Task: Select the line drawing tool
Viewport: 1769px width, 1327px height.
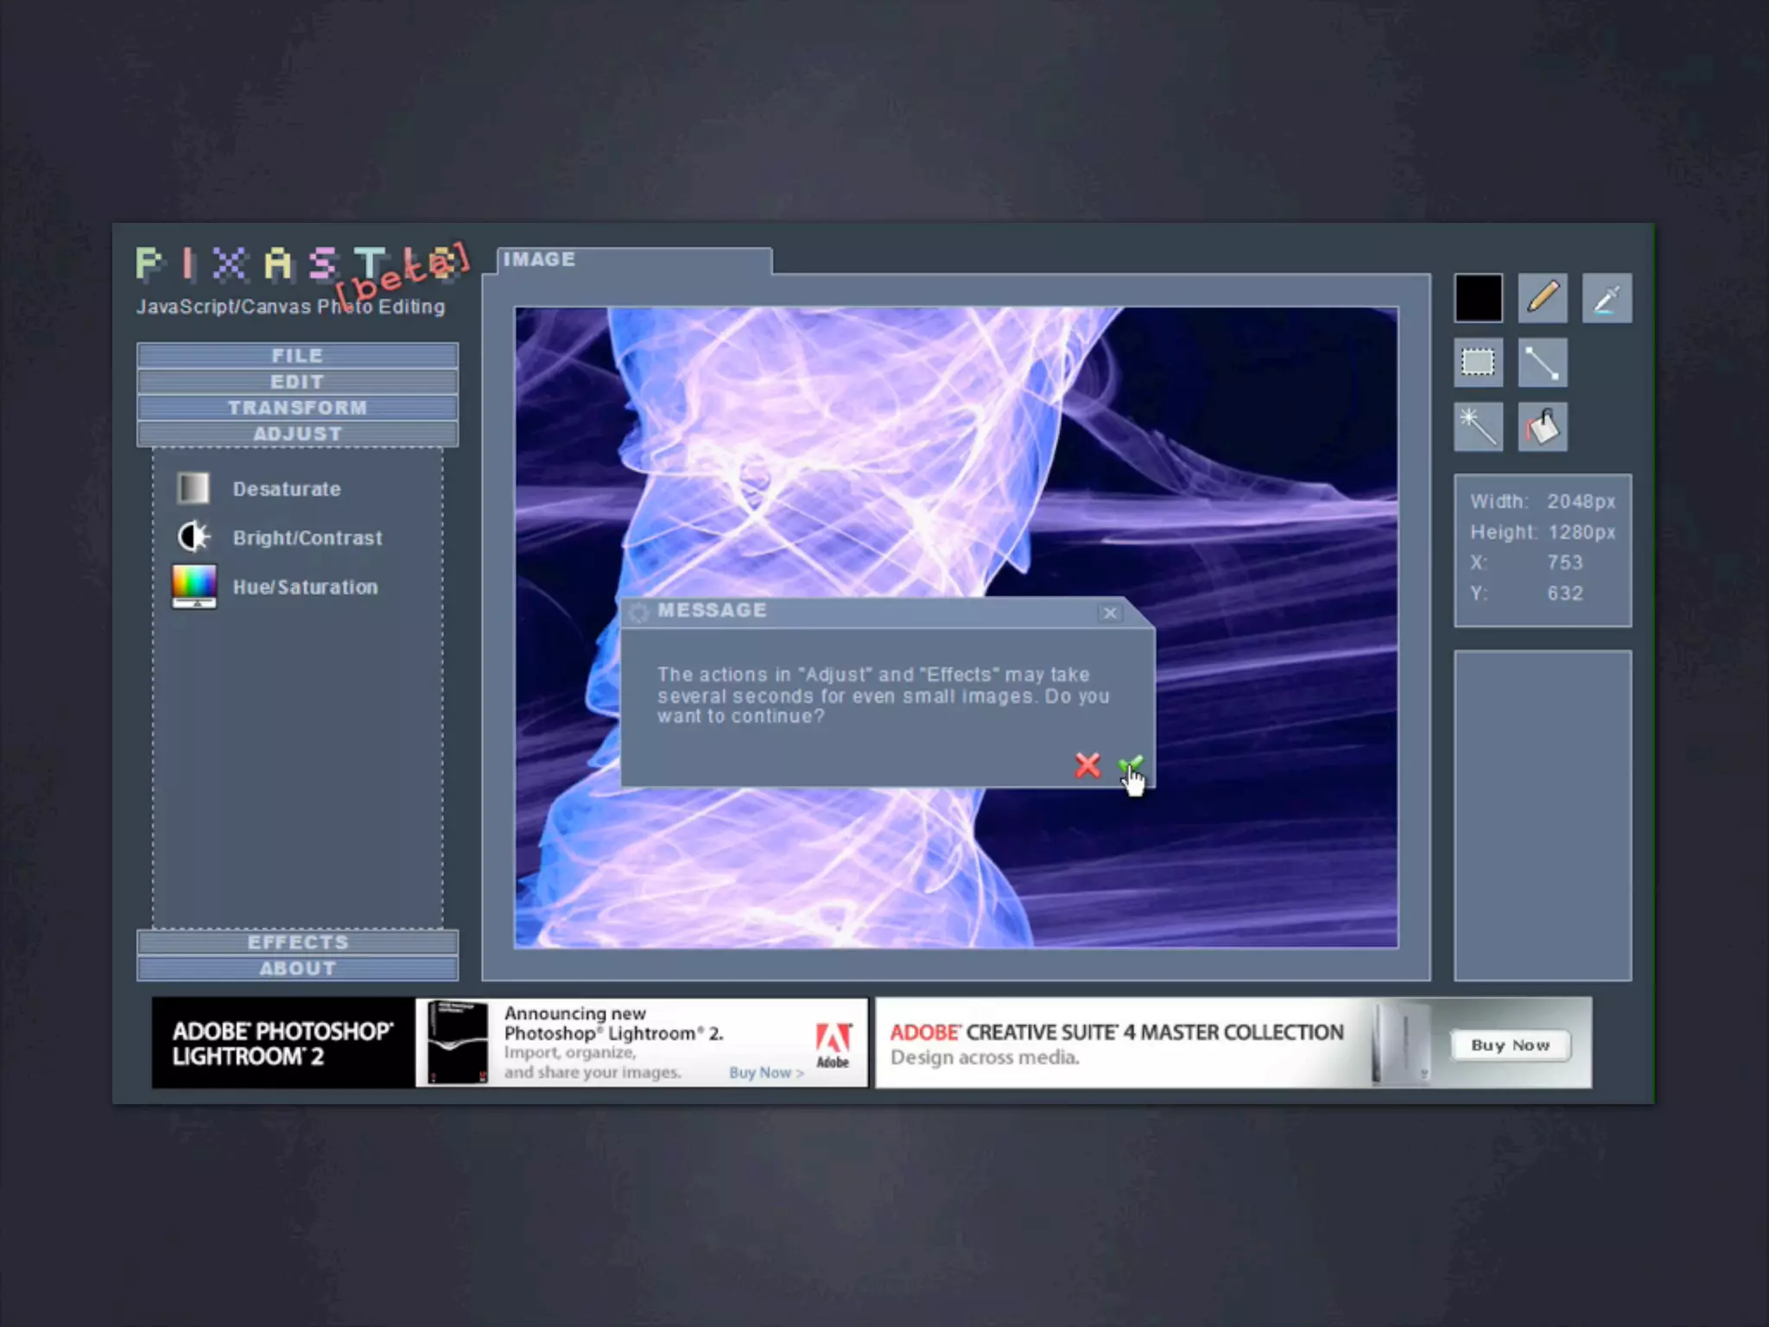Action: pos(1543,362)
